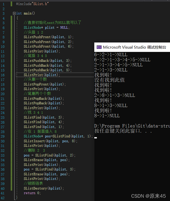Click the highlighted SListPrint on line 16
The image size is (170, 201).
click(x=42, y=75)
